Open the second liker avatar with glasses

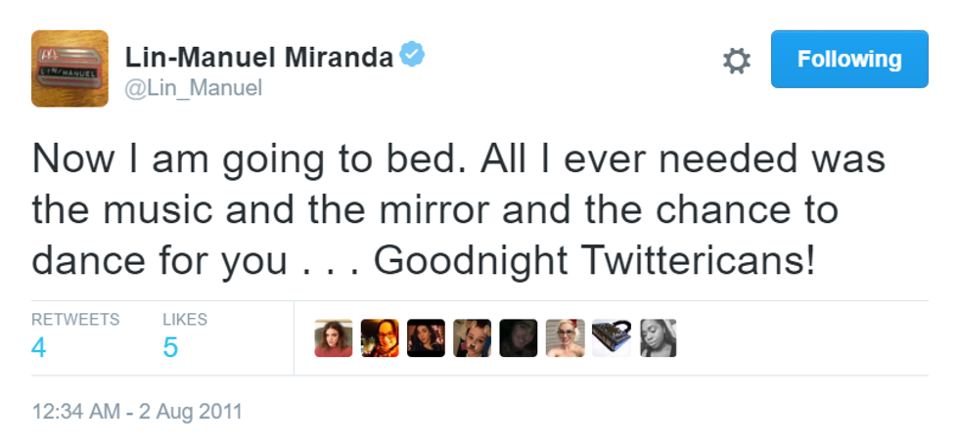pos(380,338)
